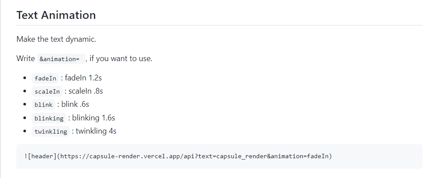The height and width of the screenshot is (178, 435).
Task: Click the scaleIn code tag
Action: click(47, 91)
